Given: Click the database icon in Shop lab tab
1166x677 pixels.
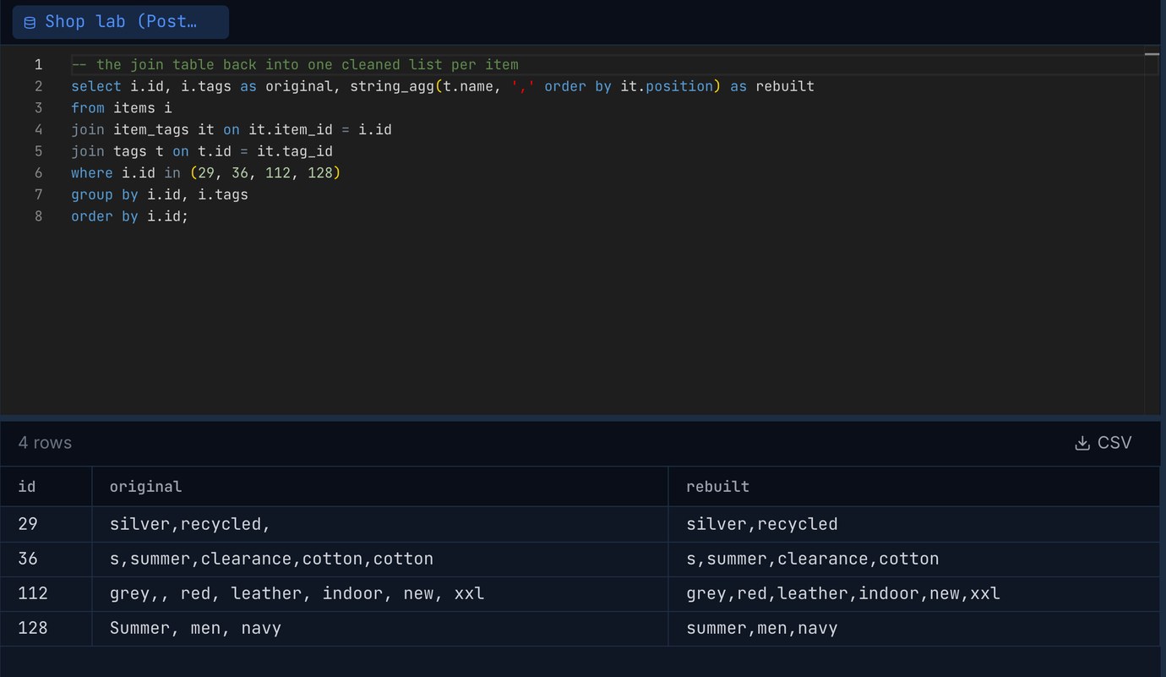Looking at the screenshot, I should pos(30,23).
